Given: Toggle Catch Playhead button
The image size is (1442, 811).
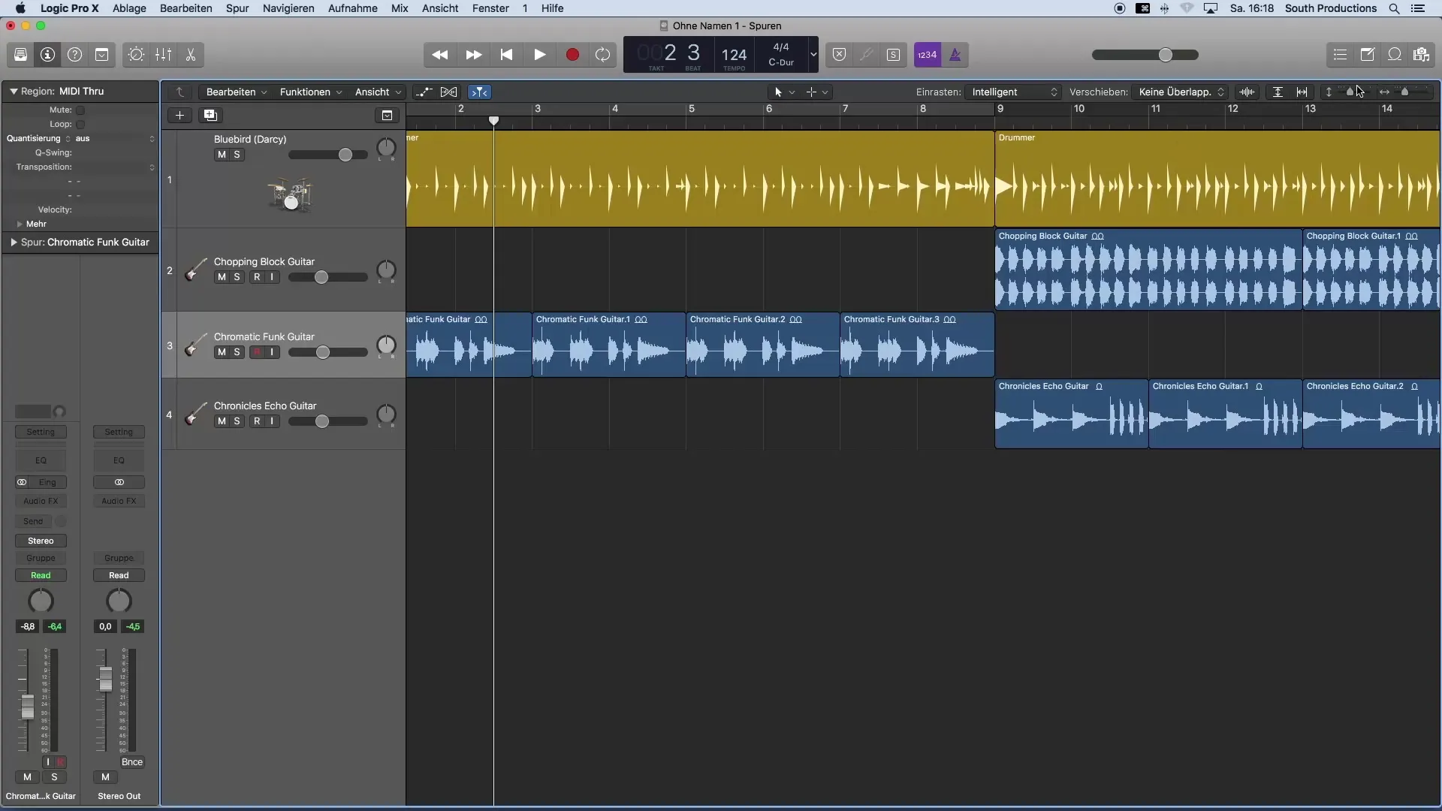Looking at the screenshot, I should pos(479,92).
